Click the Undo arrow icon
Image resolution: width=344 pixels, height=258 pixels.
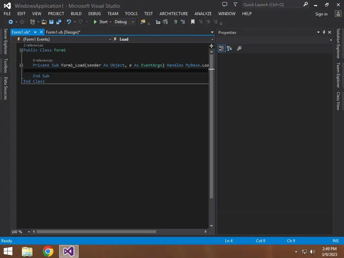69,22
